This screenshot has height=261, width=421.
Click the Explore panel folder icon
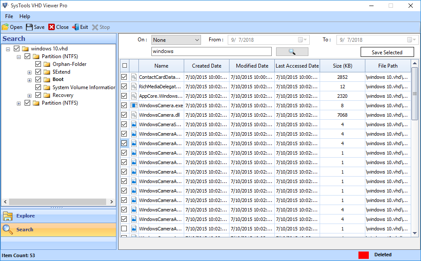[7, 216]
